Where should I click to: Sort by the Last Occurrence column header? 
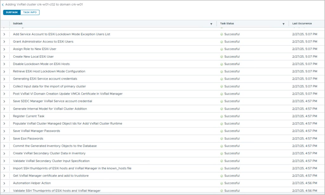pyautogui.click(x=302, y=23)
